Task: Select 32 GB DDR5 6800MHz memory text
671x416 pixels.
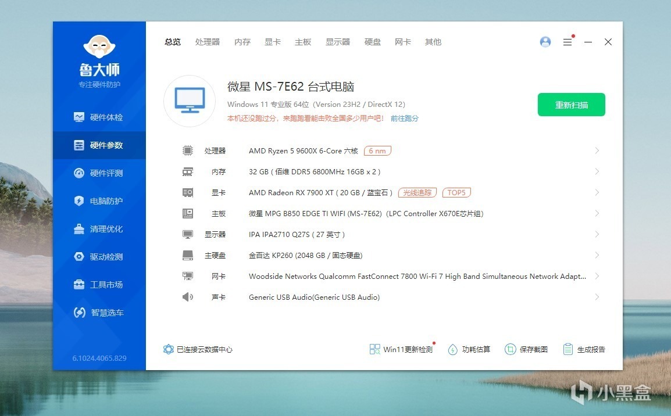Action: click(x=315, y=172)
